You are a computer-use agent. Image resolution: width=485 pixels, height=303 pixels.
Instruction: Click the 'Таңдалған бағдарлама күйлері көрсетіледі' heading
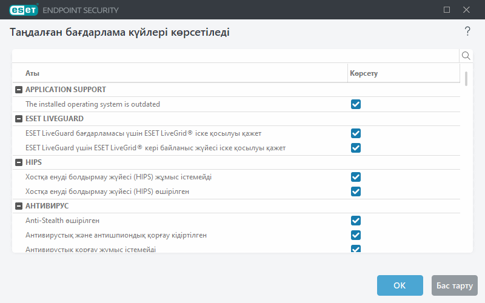click(119, 32)
